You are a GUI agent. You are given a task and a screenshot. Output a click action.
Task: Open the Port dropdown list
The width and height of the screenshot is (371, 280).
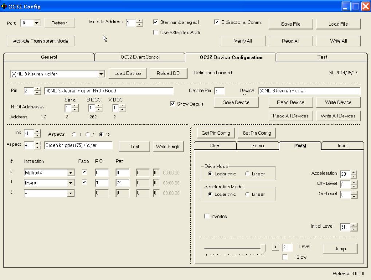(36, 23)
